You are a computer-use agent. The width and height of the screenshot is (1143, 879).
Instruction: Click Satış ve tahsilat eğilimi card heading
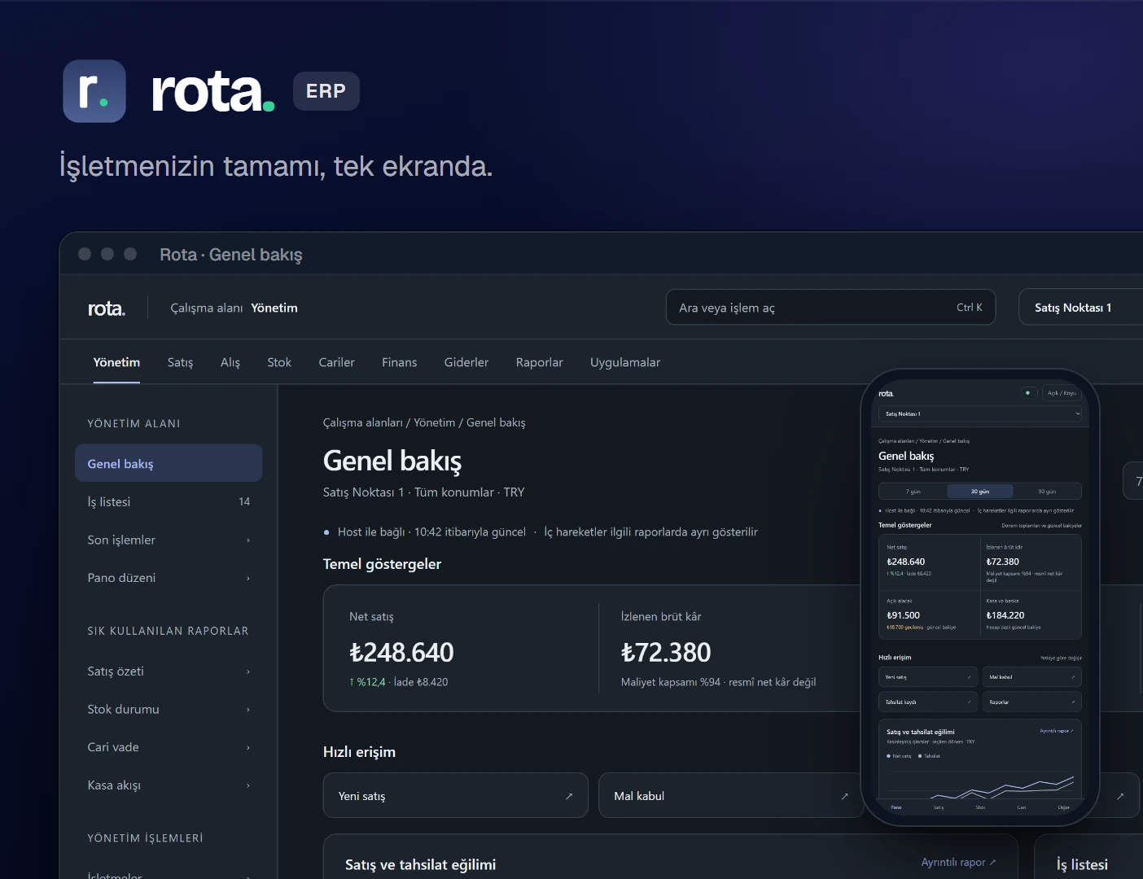(x=420, y=864)
